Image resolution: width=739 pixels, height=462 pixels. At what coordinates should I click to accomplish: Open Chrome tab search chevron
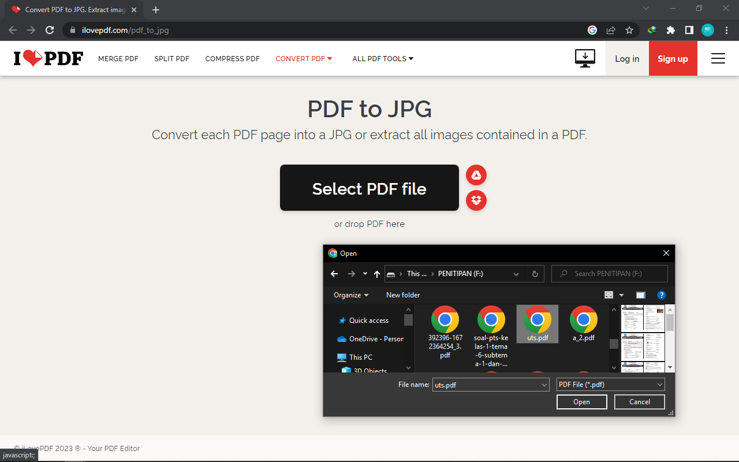pos(646,9)
